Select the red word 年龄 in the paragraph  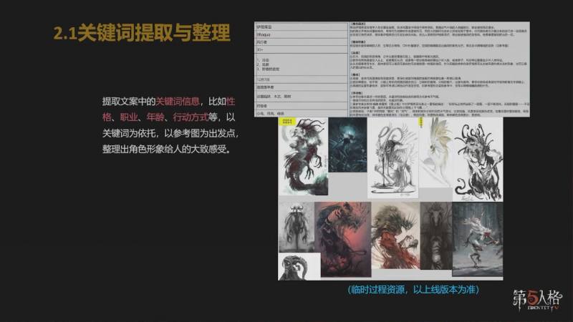point(155,117)
